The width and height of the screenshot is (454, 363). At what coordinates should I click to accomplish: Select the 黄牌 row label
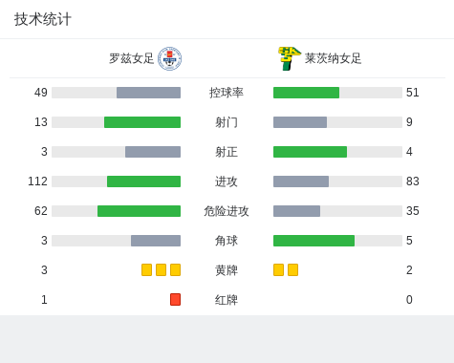pos(227,270)
